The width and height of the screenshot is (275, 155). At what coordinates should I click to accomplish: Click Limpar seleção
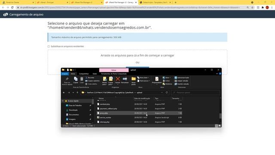pos(181,81)
